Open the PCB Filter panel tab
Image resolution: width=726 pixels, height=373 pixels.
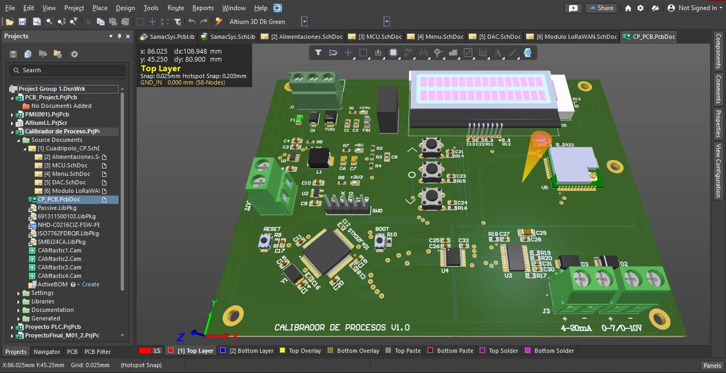[x=97, y=352]
